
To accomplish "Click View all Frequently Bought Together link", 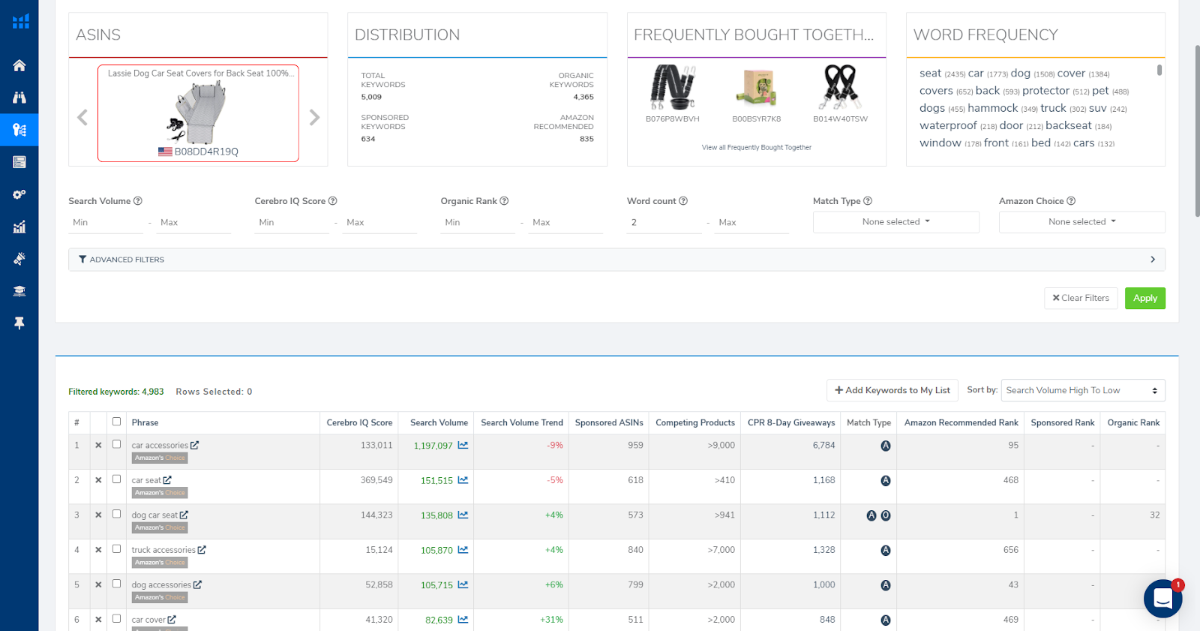I will pos(756,148).
